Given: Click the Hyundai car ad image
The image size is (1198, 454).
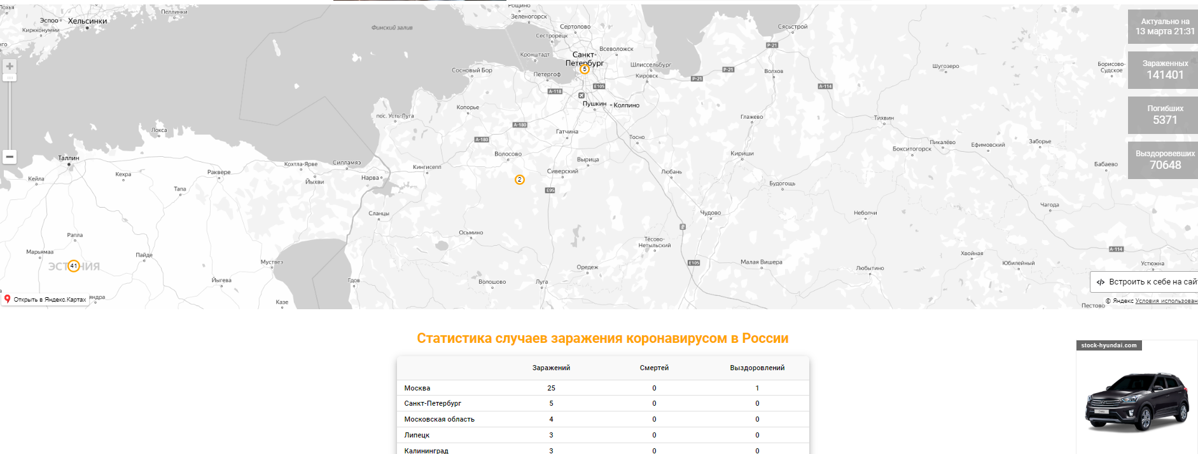Looking at the screenshot, I should 1137,403.
